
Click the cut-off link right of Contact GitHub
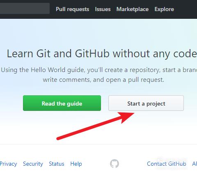pos(195,164)
